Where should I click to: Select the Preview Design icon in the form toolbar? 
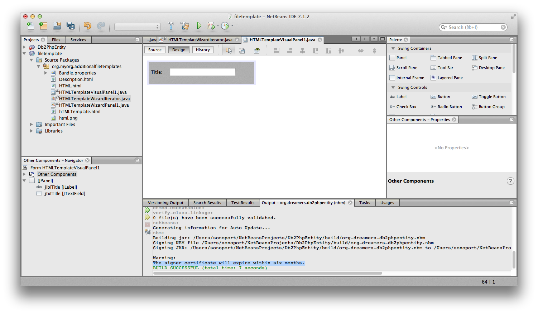click(x=256, y=50)
